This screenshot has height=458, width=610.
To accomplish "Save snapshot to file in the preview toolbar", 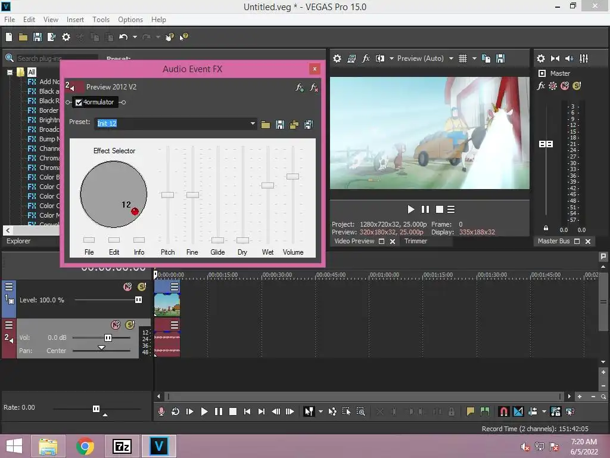I will [x=500, y=58].
